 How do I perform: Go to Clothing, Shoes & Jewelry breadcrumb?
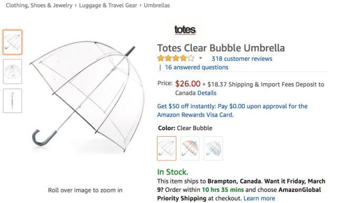39,5
